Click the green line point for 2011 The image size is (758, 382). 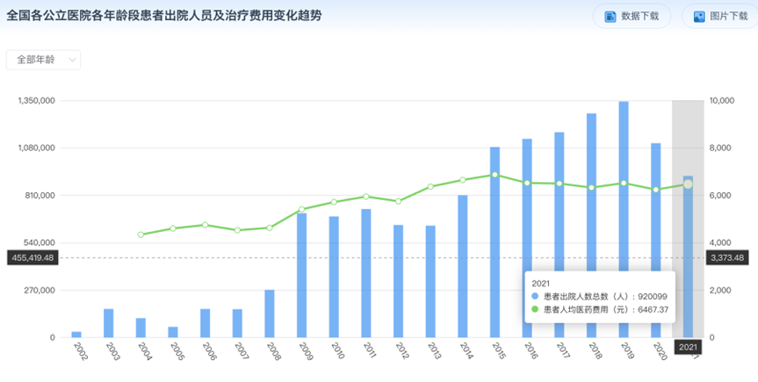[366, 197]
